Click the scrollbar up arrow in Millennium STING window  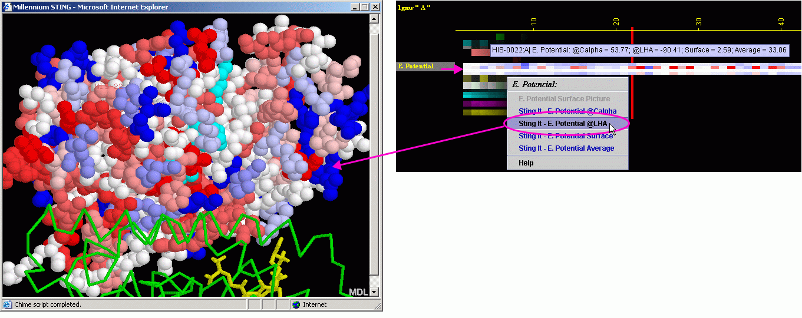click(x=374, y=18)
